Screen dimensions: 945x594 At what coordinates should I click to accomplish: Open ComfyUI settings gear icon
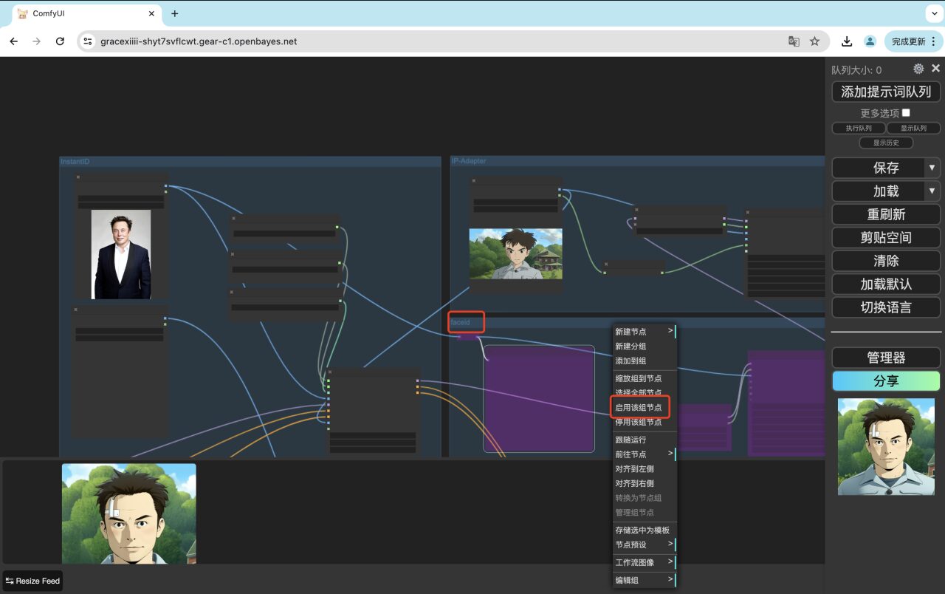(918, 69)
